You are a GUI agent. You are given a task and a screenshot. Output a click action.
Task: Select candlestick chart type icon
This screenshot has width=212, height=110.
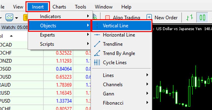[x=202, y=17]
